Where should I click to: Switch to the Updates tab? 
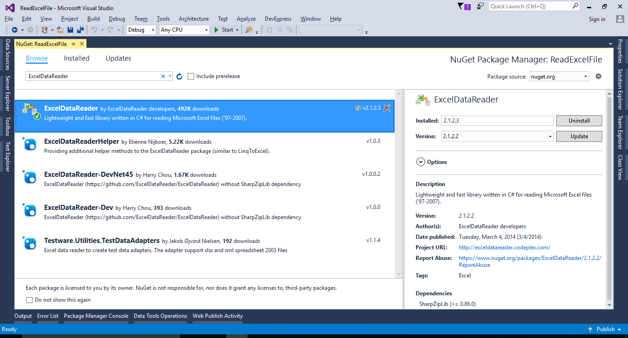pyautogui.click(x=118, y=58)
